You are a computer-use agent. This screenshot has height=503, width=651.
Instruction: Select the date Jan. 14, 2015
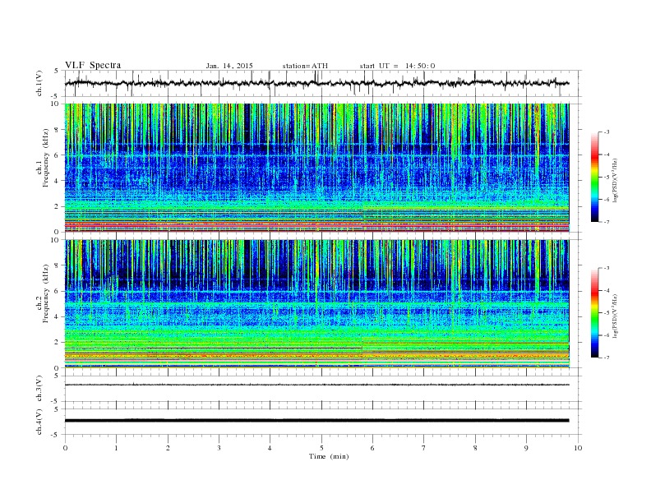point(229,66)
